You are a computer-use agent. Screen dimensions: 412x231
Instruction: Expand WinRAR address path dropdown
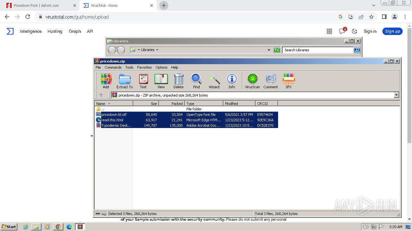(x=396, y=95)
